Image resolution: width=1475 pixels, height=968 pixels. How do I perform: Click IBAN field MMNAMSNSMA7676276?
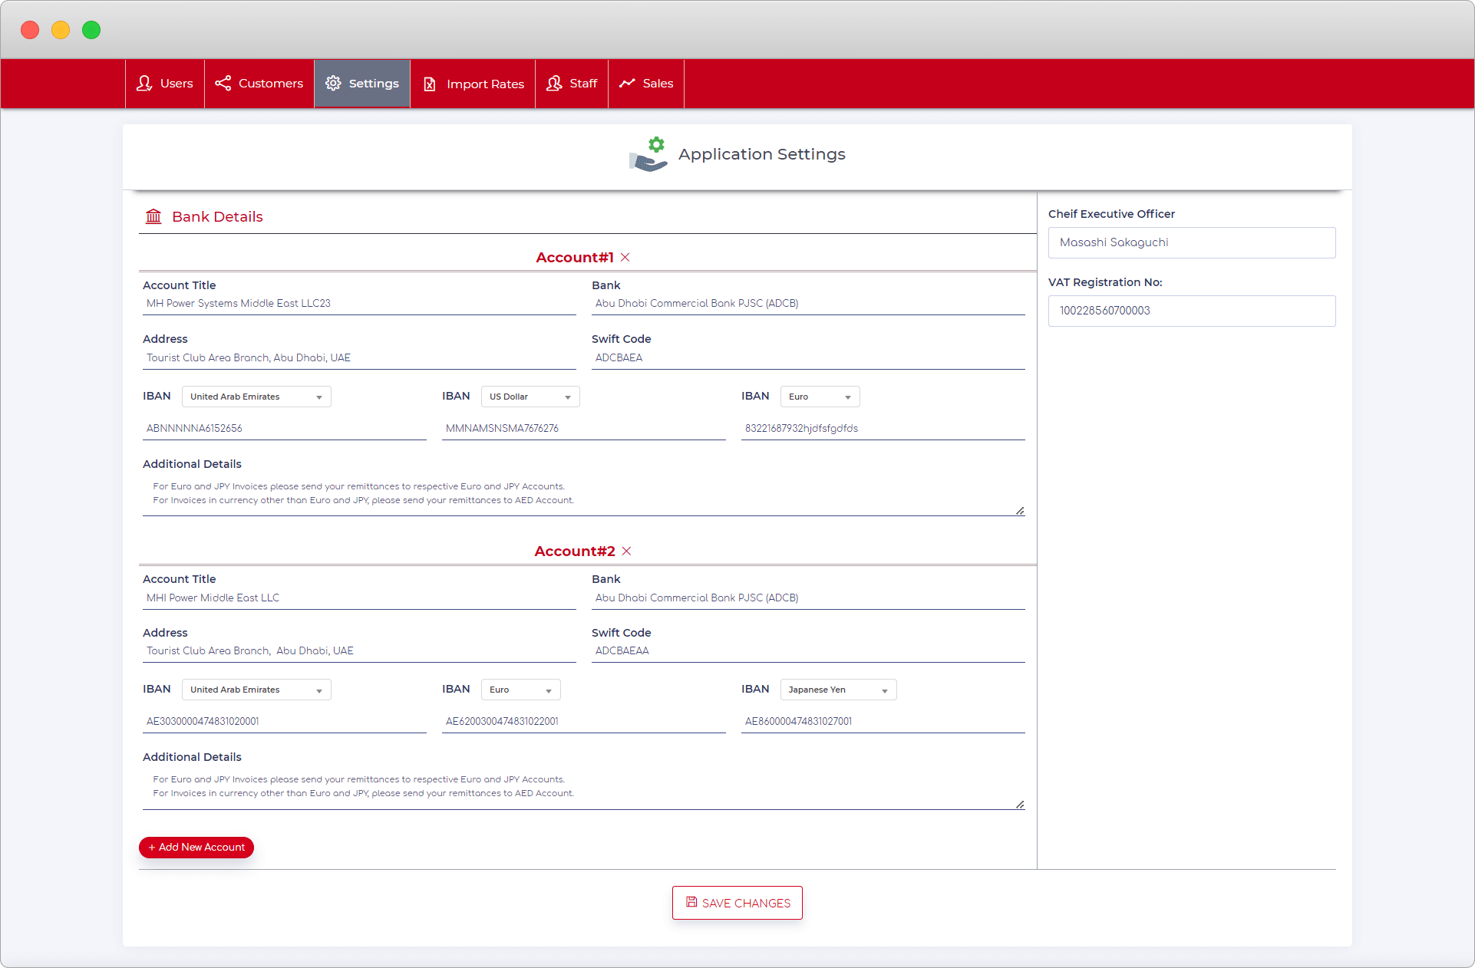tap(584, 429)
